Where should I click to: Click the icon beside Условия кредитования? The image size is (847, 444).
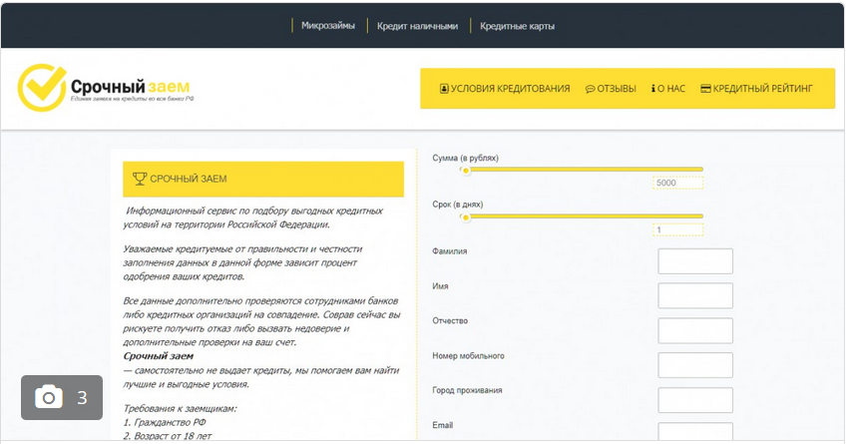coord(444,89)
